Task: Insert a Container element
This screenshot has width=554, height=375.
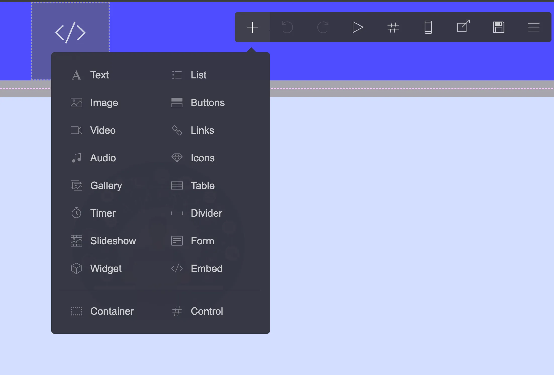Action: click(112, 311)
